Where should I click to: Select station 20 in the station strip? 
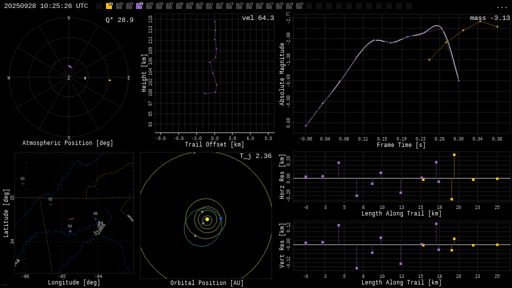pos(299,6)
